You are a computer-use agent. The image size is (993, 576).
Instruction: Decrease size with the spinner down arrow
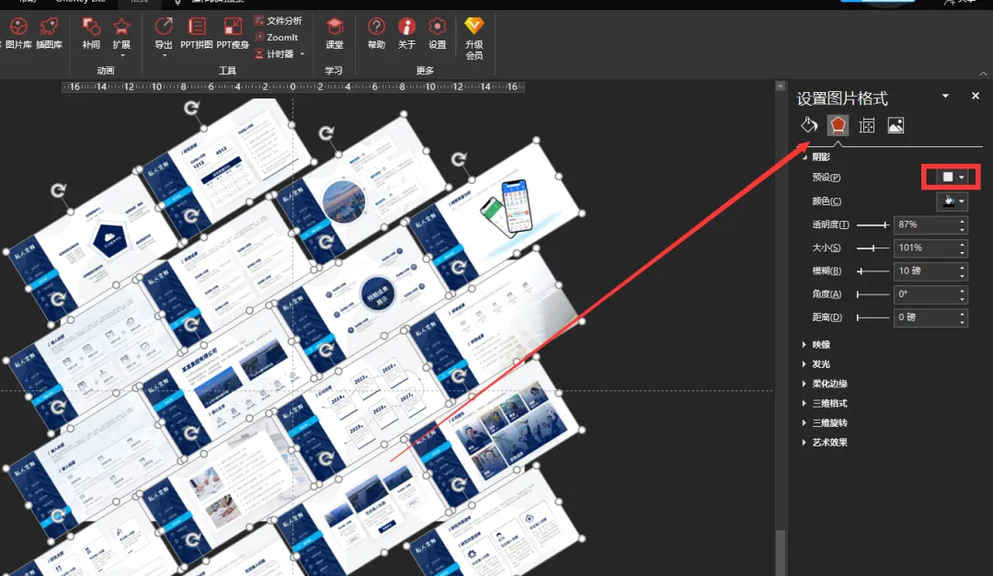[x=962, y=252]
